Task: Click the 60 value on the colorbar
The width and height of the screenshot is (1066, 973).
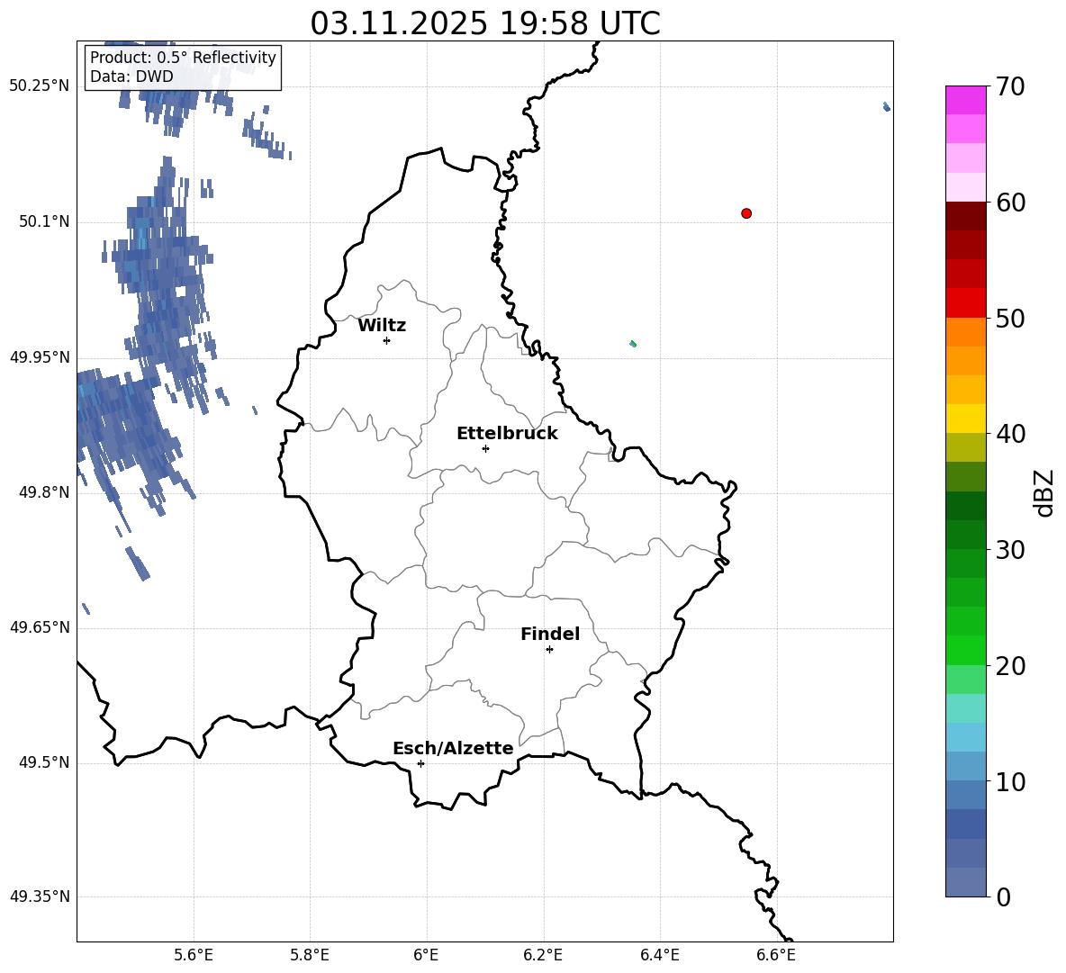Action: tap(1010, 203)
